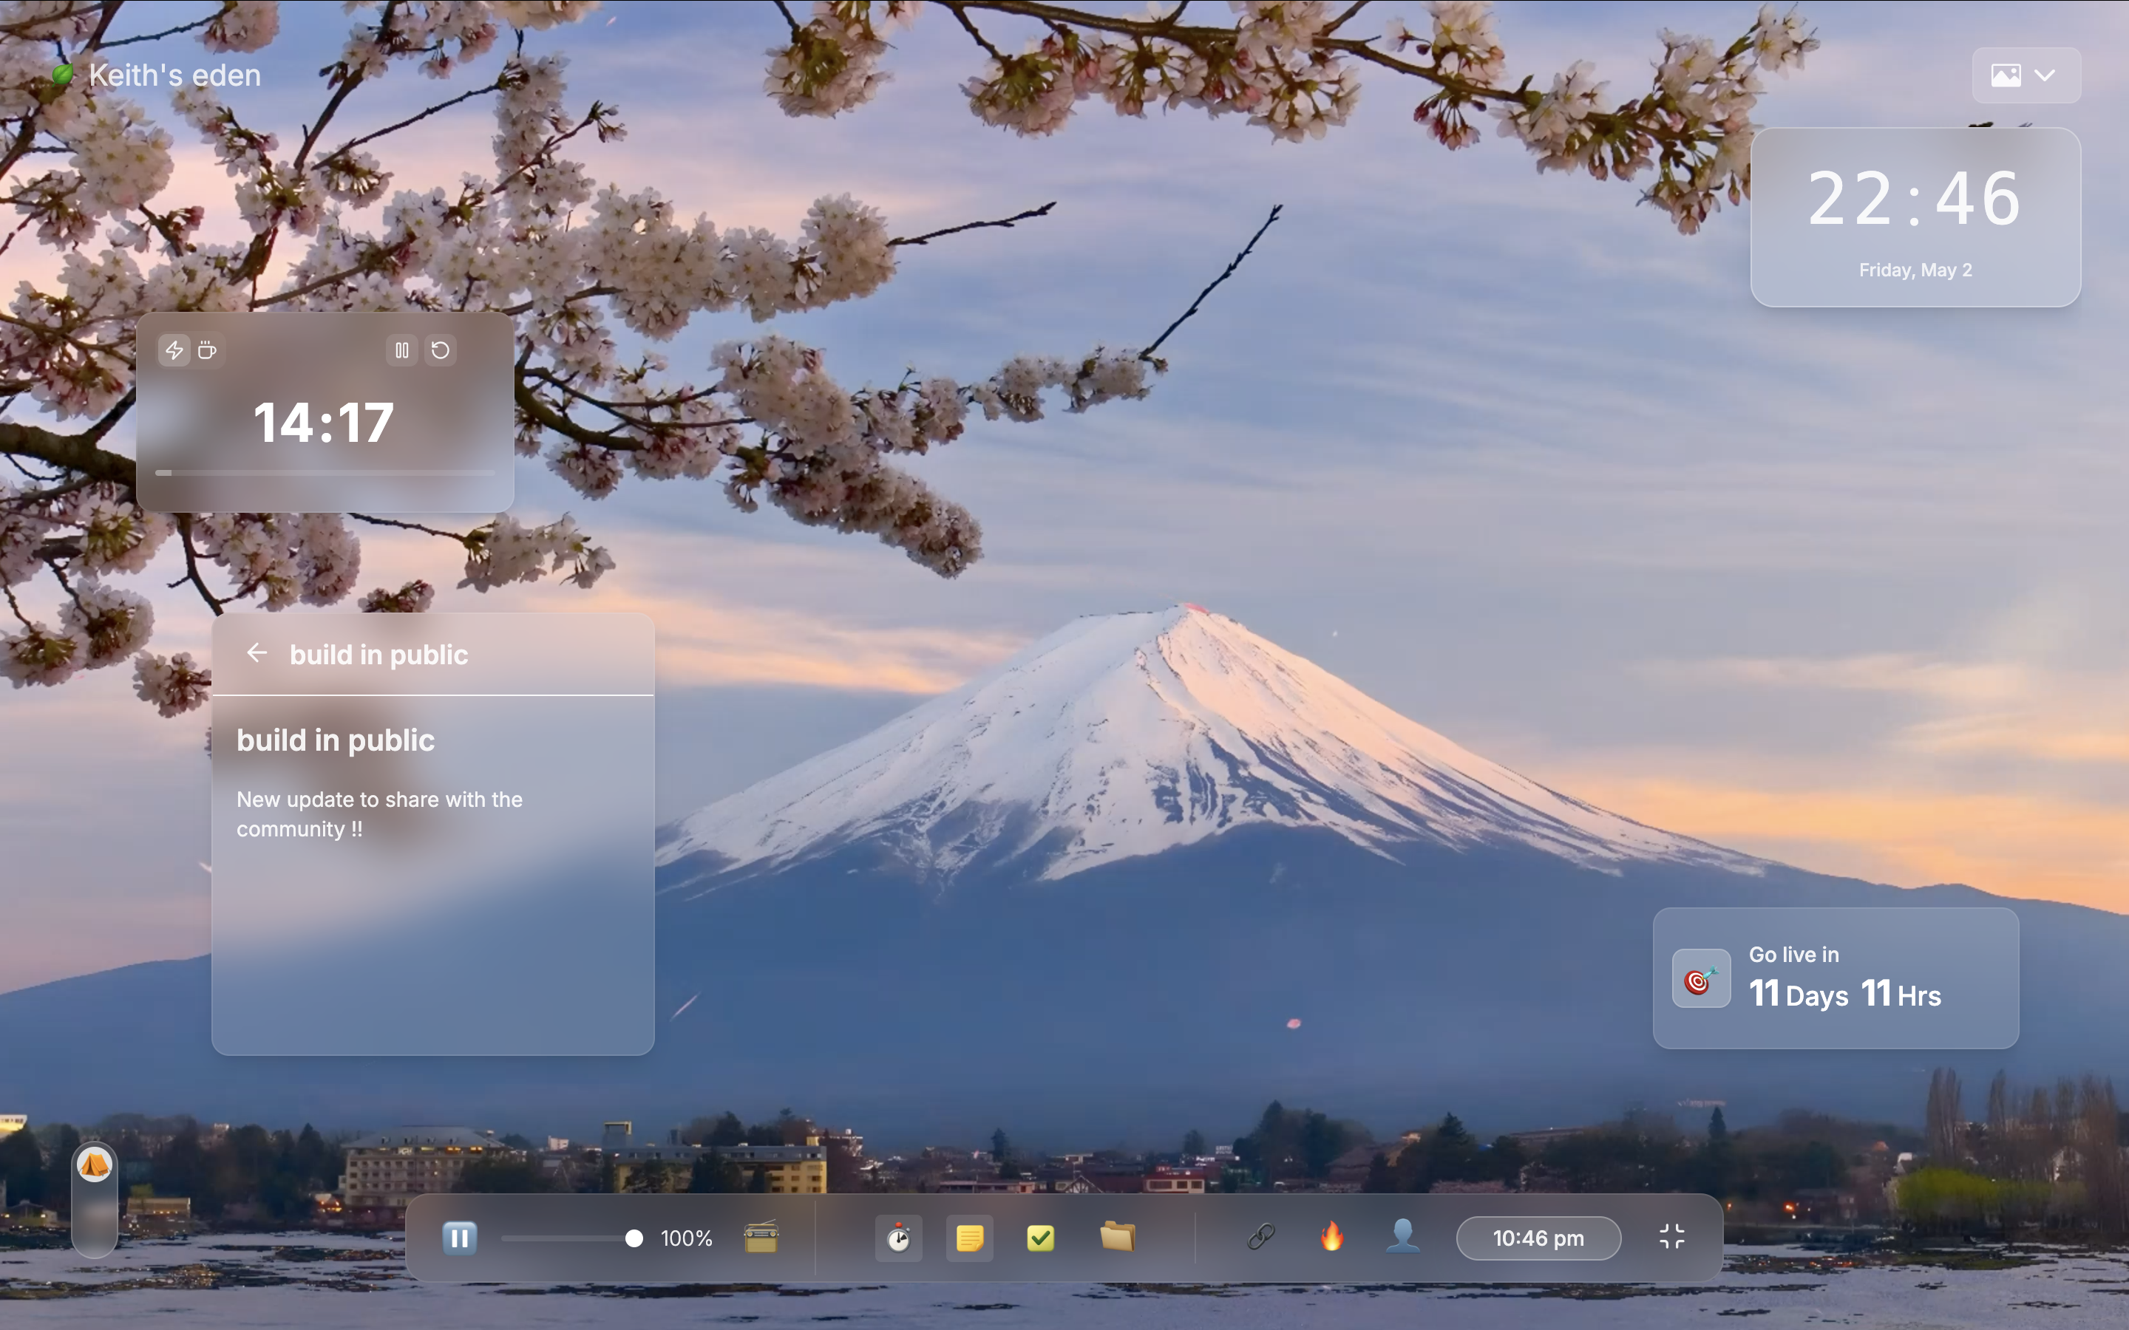Open the folder icon in dock
This screenshot has height=1330, width=2129.
tap(1116, 1236)
